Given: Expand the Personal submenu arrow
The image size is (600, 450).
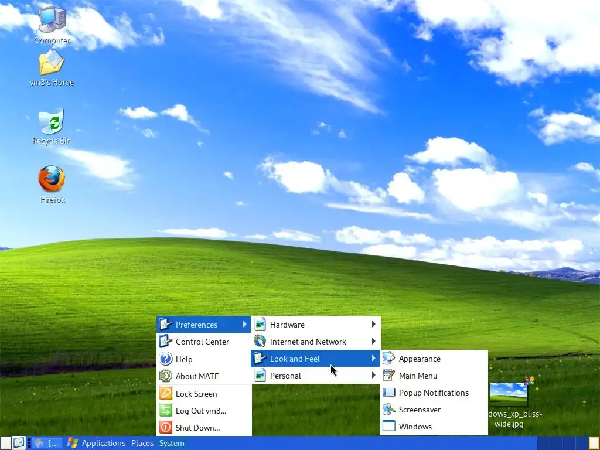Looking at the screenshot, I should [373, 376].
